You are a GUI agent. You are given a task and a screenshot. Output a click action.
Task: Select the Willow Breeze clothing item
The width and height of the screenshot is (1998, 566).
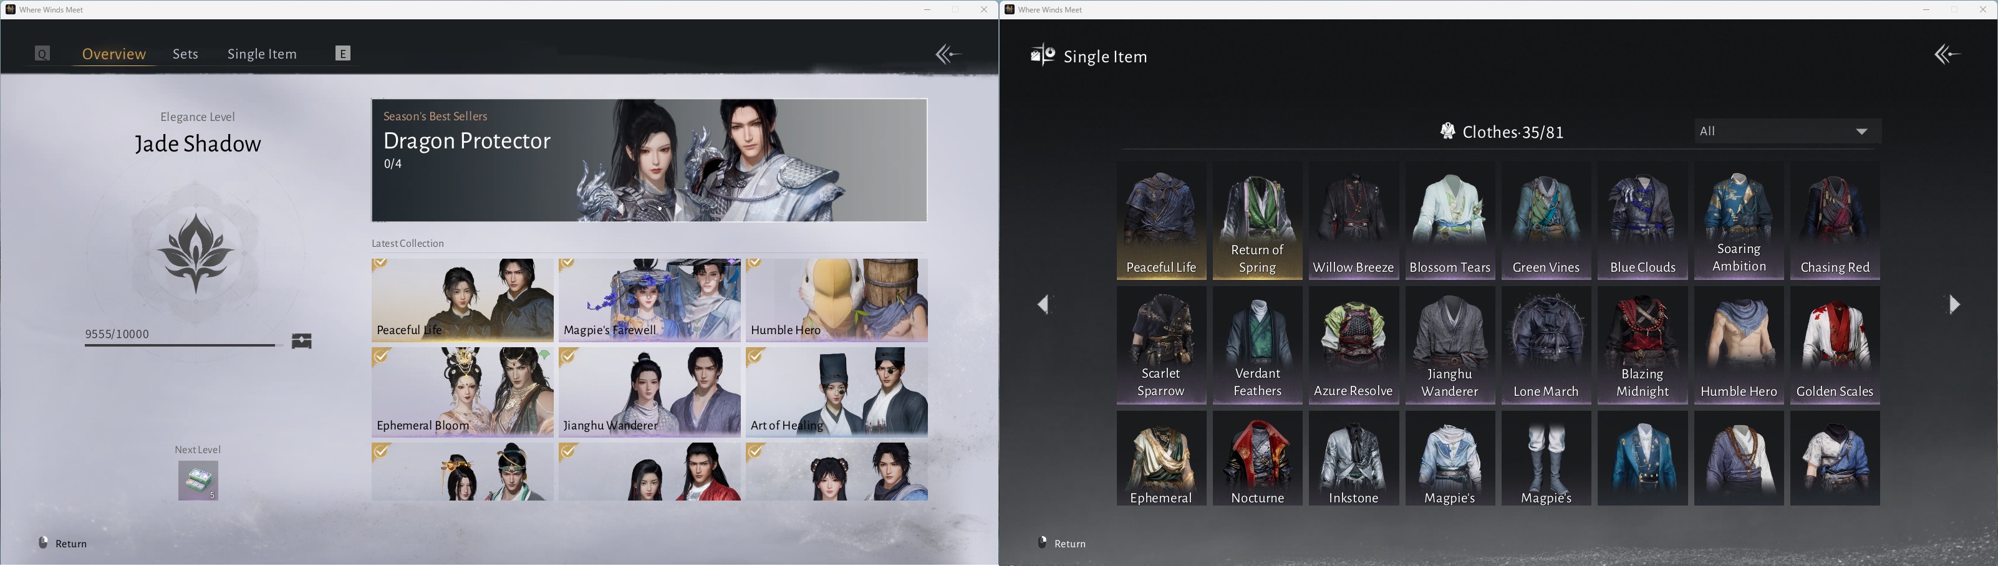click(1353, 221)
